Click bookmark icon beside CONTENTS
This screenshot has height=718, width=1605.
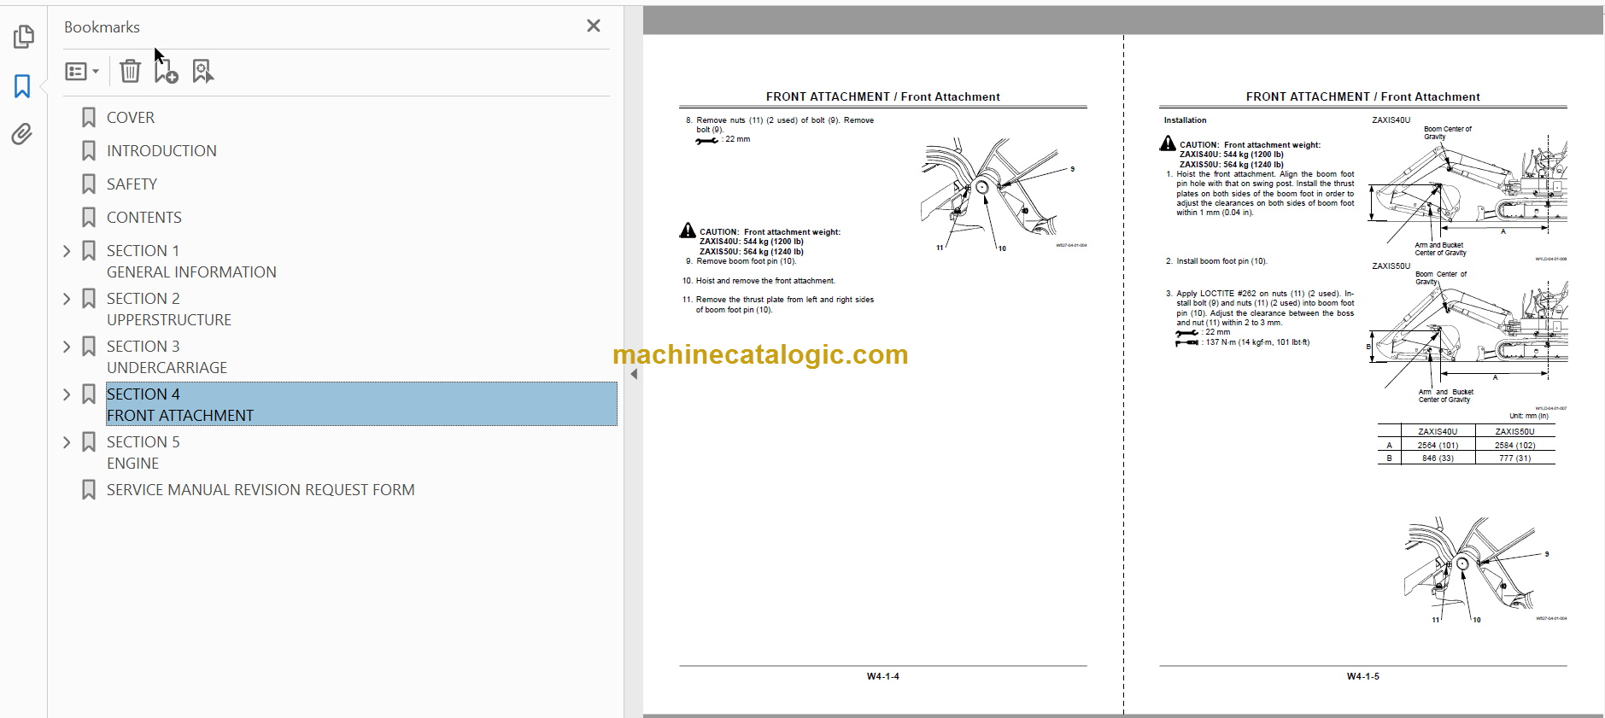point(89,218)
